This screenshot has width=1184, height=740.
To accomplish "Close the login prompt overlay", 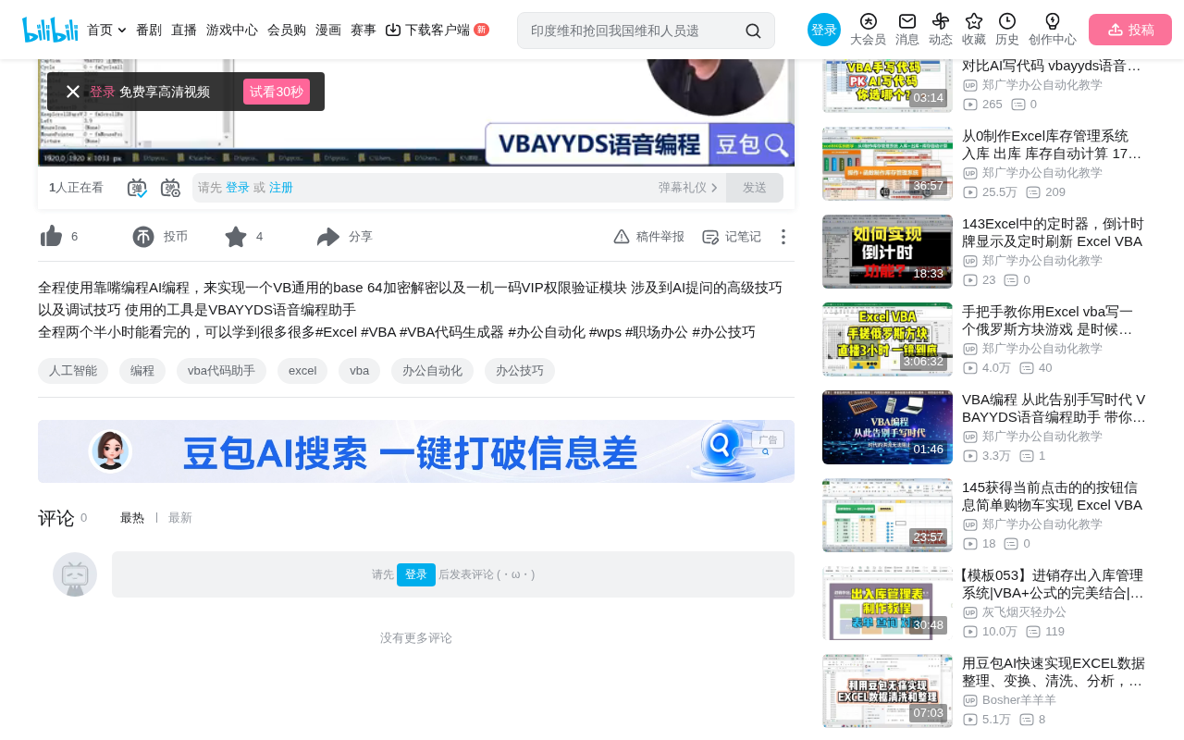I will (x=73, y=92).
